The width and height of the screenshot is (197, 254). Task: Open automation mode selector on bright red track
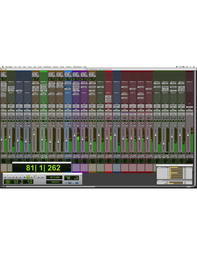108,110
